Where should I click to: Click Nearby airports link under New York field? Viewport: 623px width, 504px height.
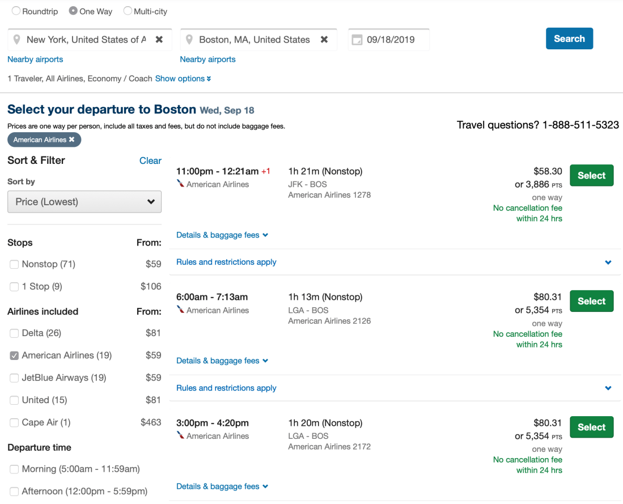coord(35,60)
